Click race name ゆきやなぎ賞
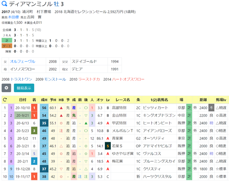The image size is (229, 181). [x=123, y=154]
